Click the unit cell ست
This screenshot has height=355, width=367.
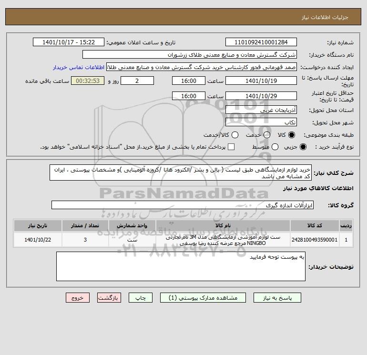(x=132, y=240)
